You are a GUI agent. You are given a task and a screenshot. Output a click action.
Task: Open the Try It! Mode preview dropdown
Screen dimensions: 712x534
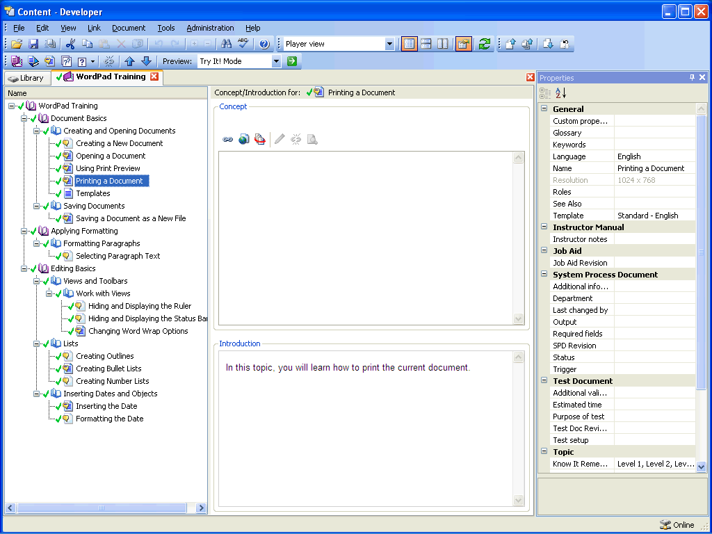pyautogui.click(x=276, y=61)
